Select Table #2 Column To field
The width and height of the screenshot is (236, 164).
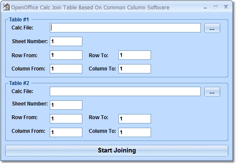pos(135,132)
